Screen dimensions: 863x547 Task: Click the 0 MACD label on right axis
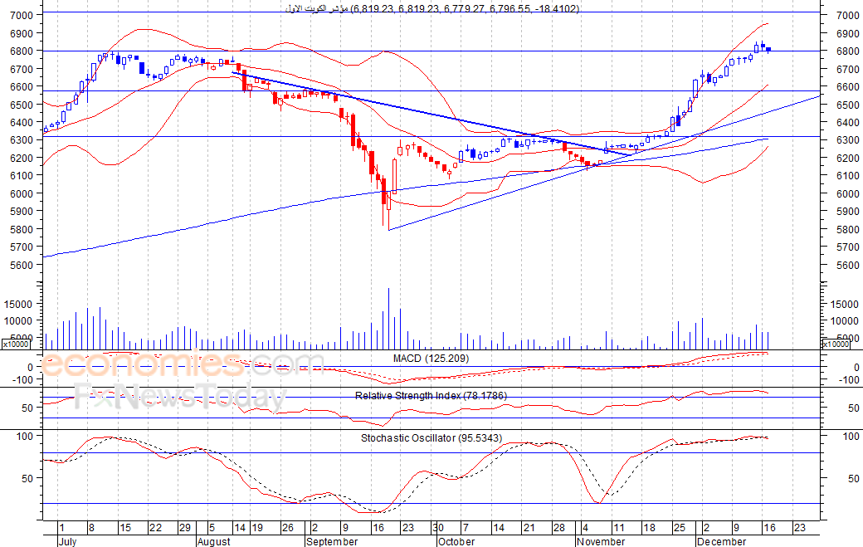(x=856, y=368)
